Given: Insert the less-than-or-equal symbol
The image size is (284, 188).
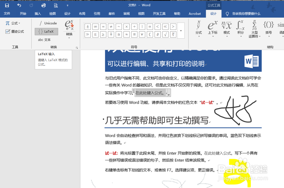Looking at the screenshot, I should (95, 34).
